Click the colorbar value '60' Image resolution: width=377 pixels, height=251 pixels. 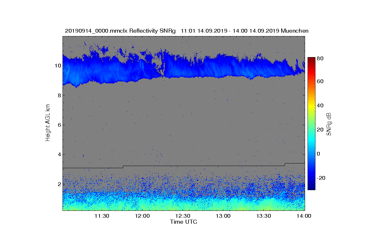pos(320,82)
